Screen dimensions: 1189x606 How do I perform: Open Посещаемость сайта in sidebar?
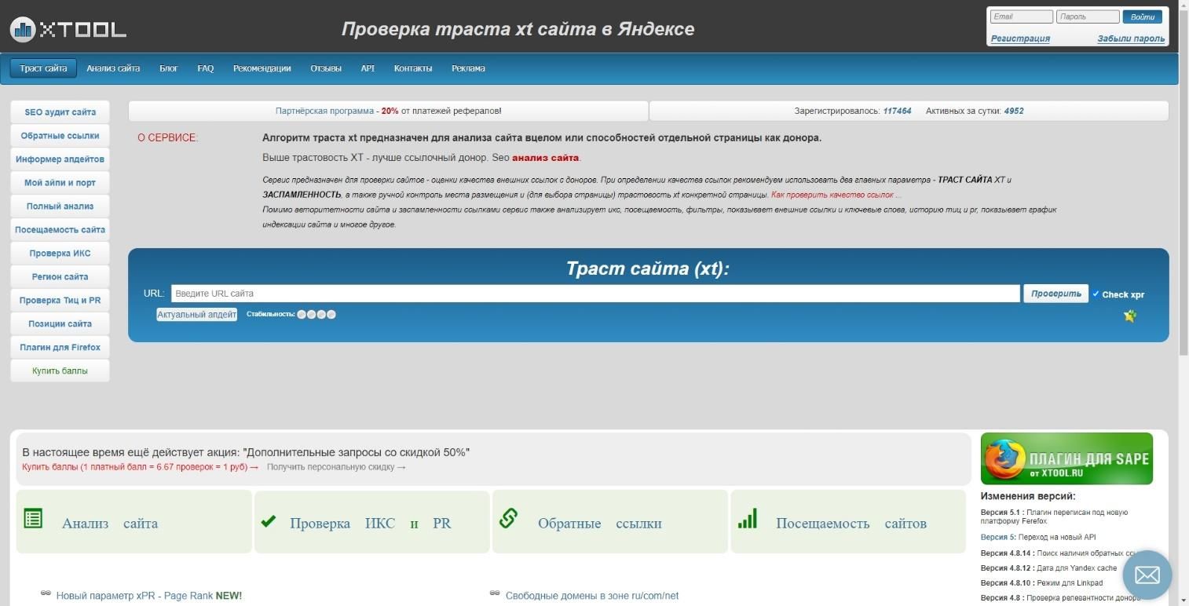point(60,230)
